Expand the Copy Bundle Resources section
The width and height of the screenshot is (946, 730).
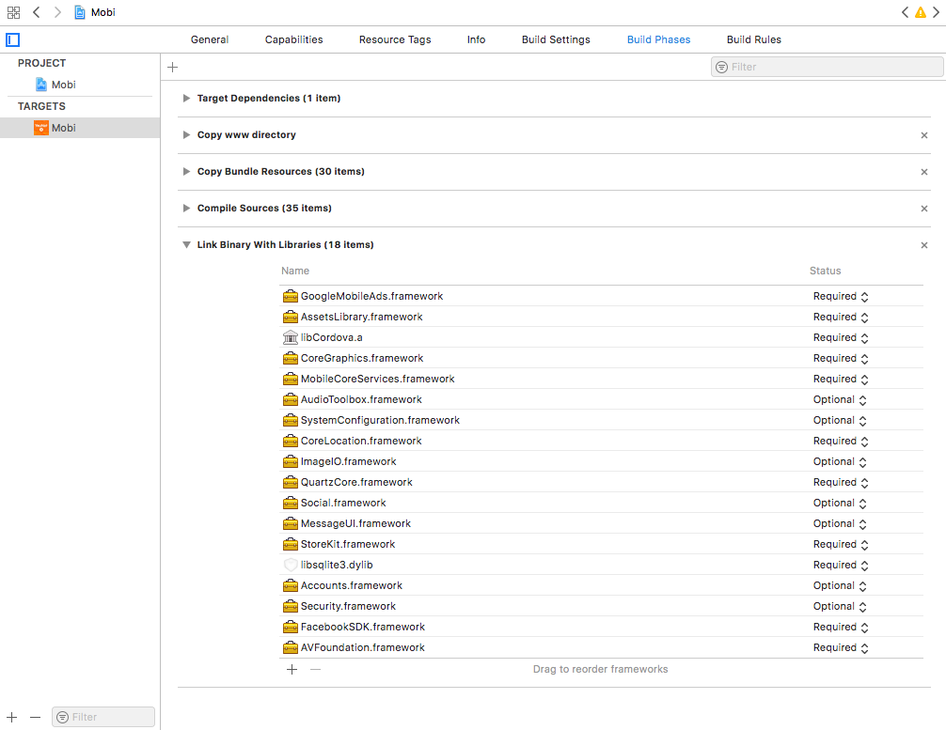coord(187,172)
